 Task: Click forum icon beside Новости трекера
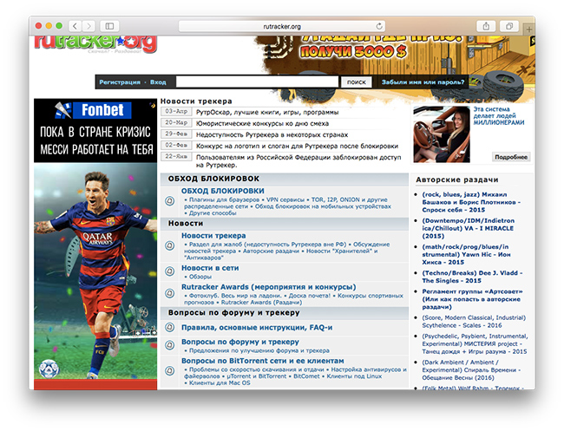(170, 245)
